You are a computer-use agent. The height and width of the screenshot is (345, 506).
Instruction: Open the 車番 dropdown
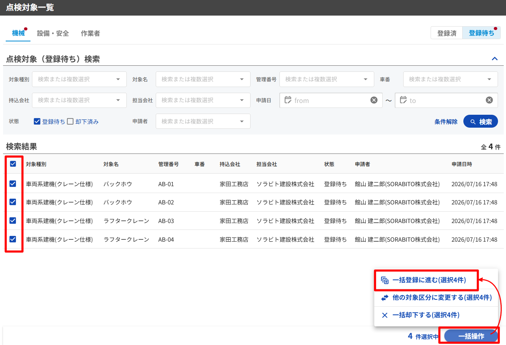pyautogui.click(x=450, y=79)
